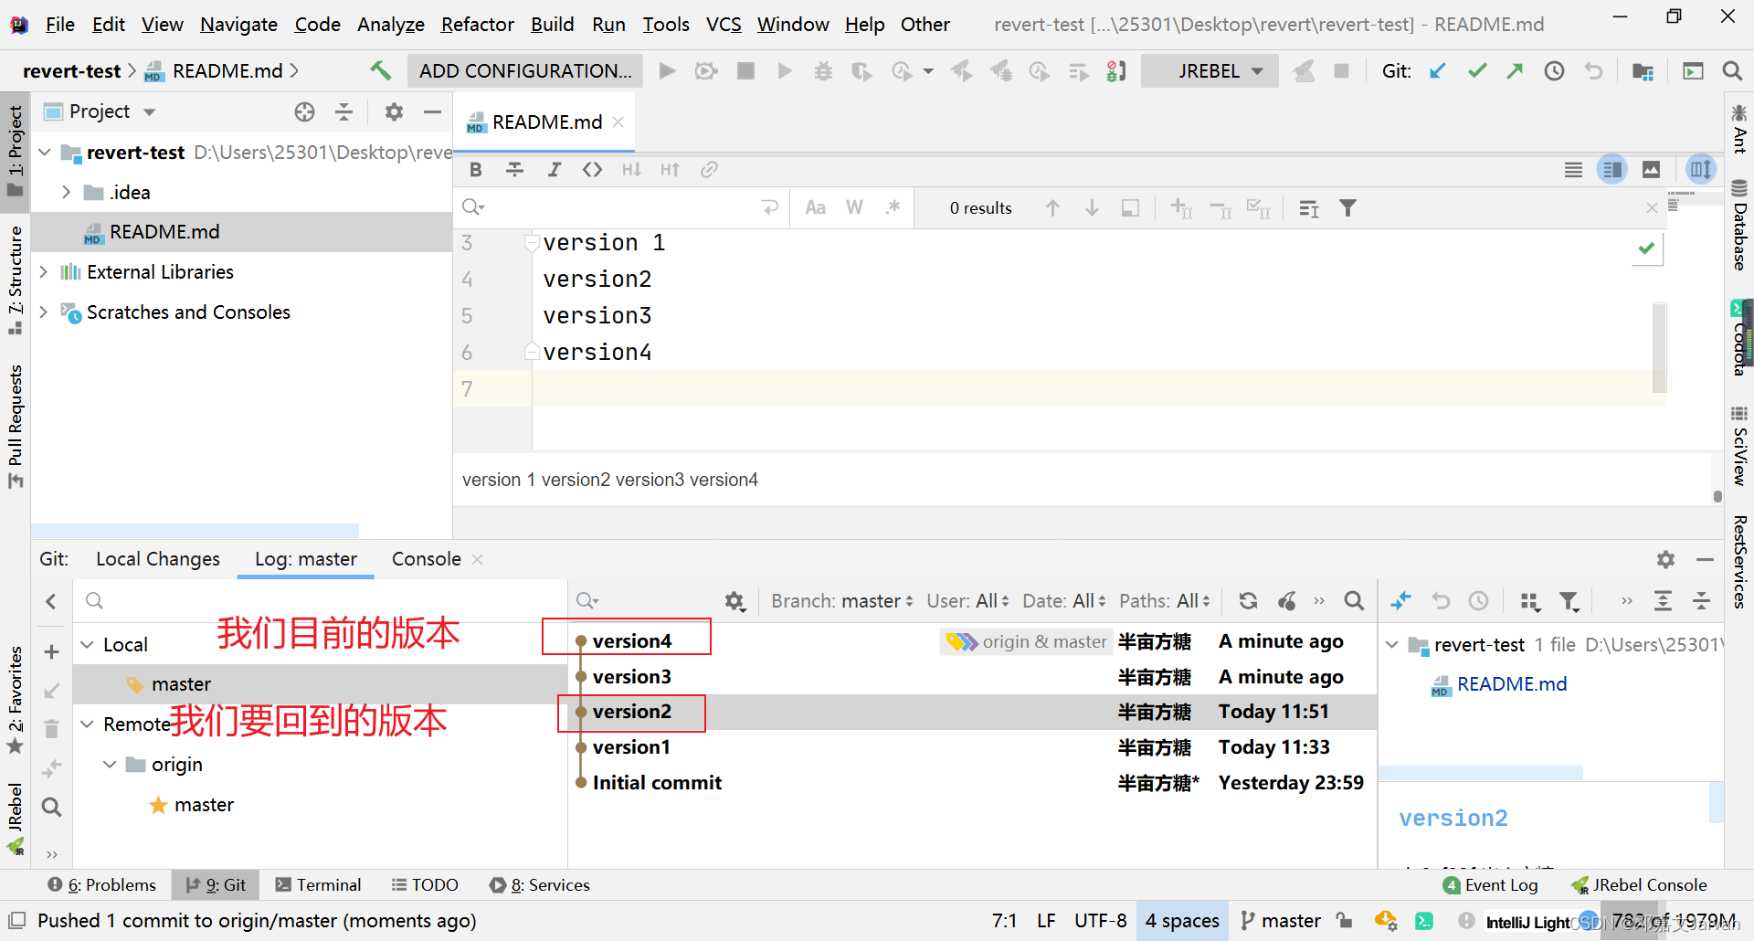
Task: Open search filter funnel icon
Action: (x=1347, y=207)
